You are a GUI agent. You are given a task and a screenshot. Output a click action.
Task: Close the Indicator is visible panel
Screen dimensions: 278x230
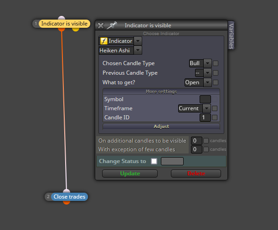click(101, 26)
